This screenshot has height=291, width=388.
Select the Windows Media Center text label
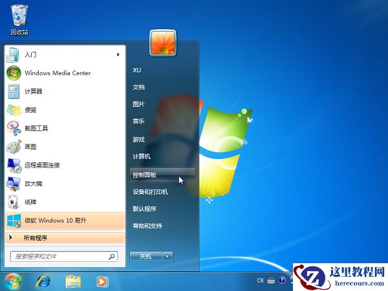58,73
